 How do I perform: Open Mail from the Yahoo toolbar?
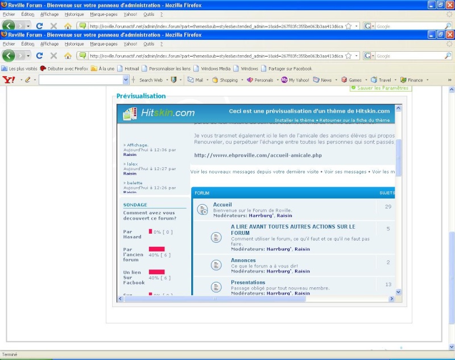195,80
